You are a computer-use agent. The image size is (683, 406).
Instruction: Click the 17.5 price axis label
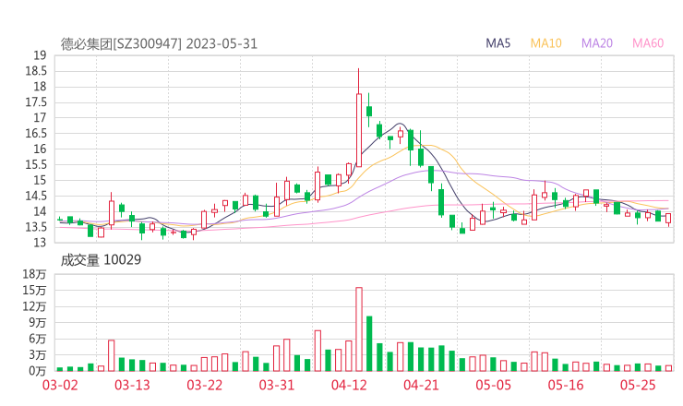tap(36, 102)
